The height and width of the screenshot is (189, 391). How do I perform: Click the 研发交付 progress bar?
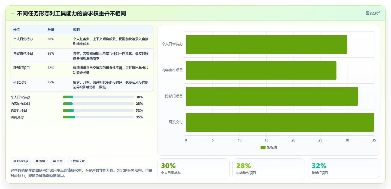[x=98, y=117]
